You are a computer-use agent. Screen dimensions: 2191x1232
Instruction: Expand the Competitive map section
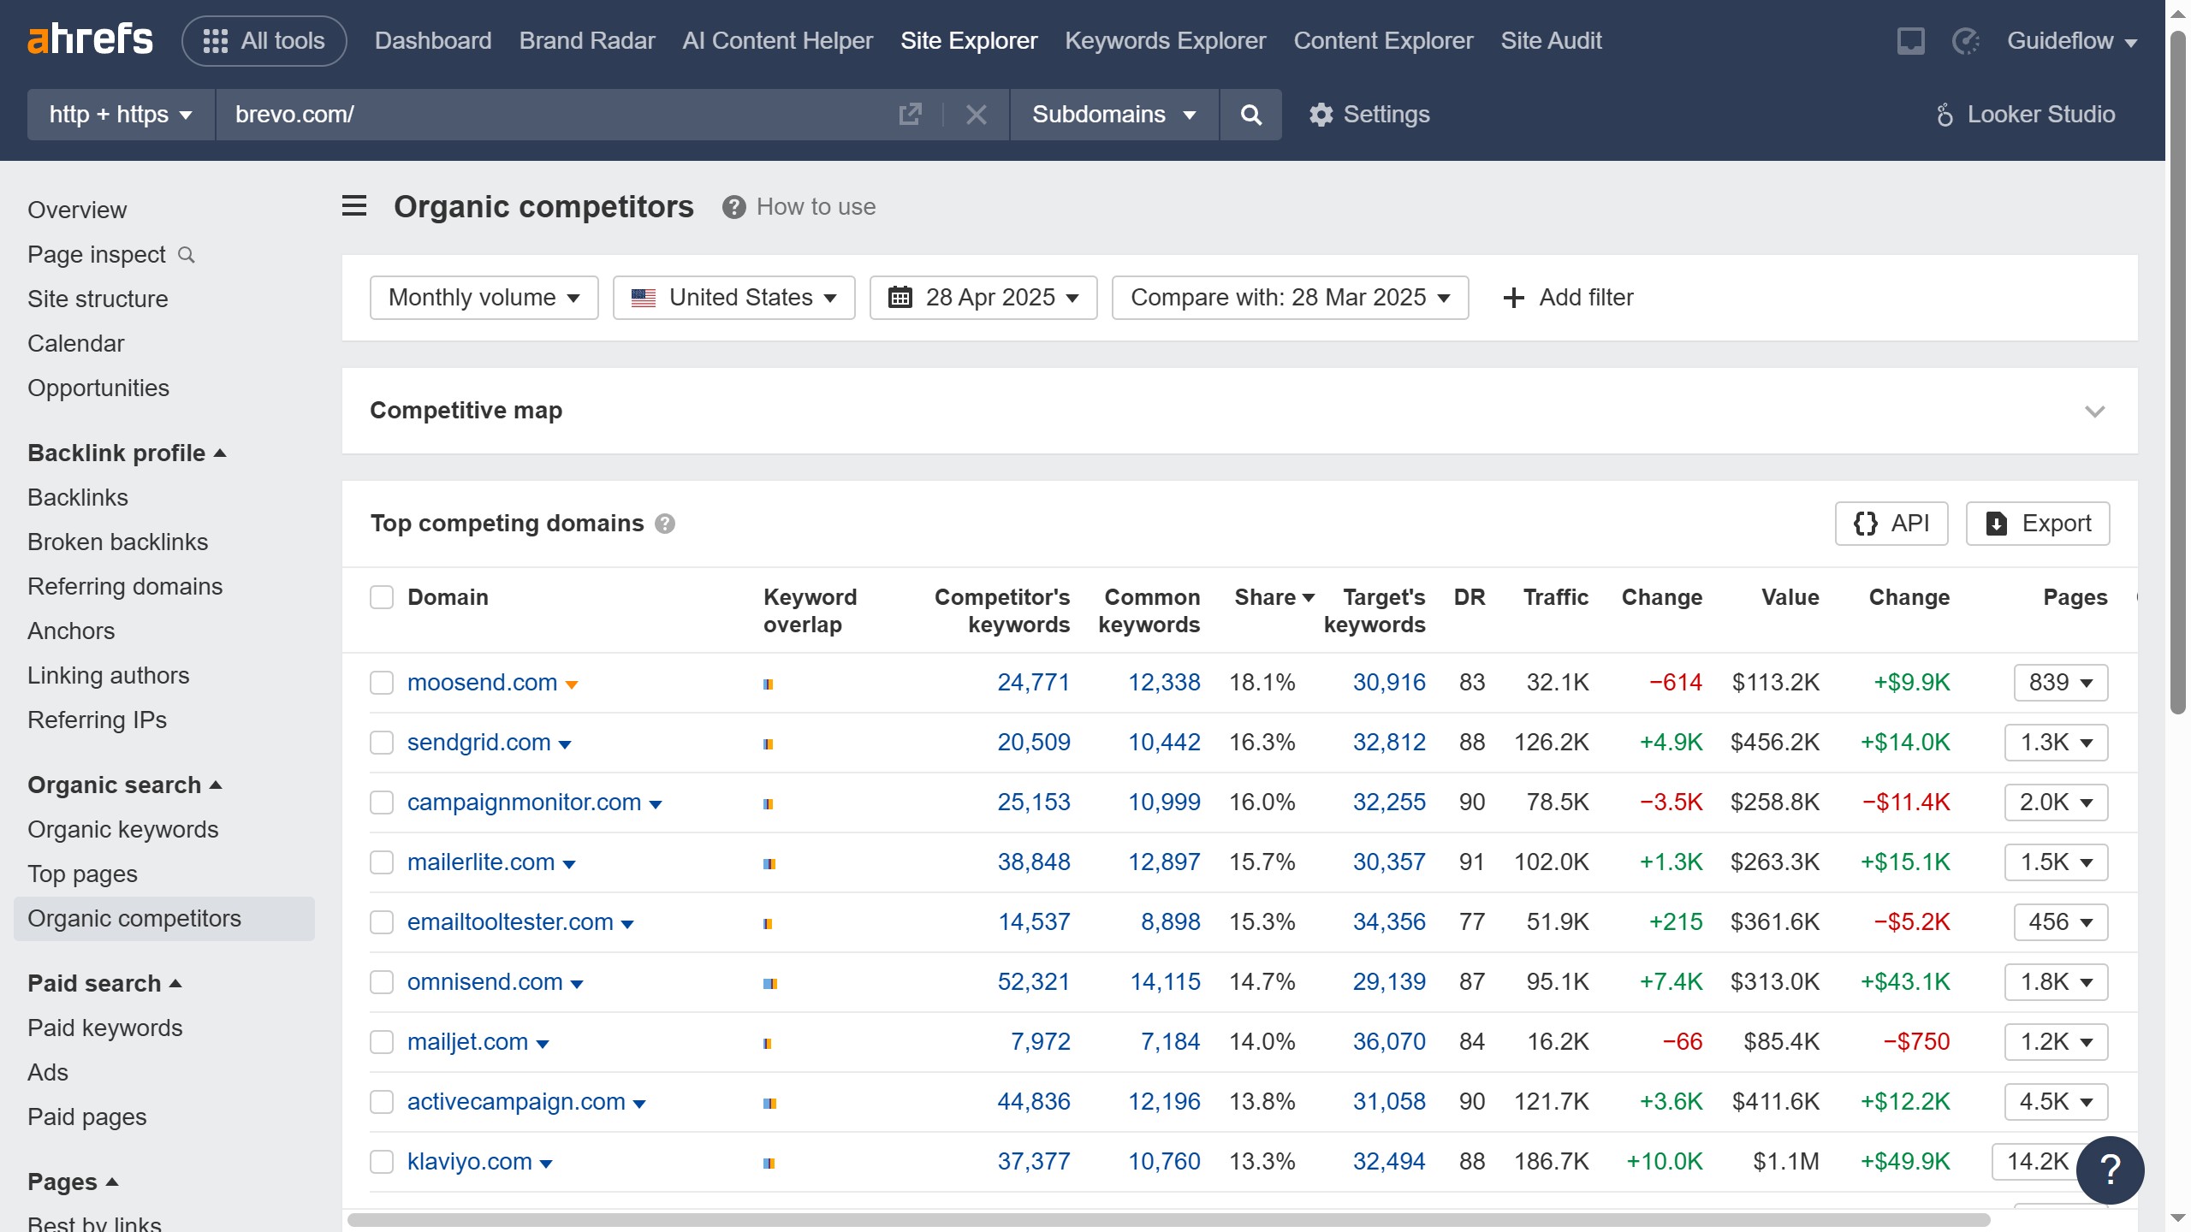(2094, 412)
